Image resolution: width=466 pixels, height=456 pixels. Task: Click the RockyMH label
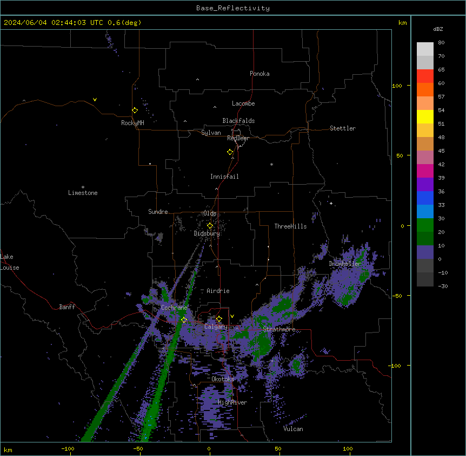(x=132, y=123)
